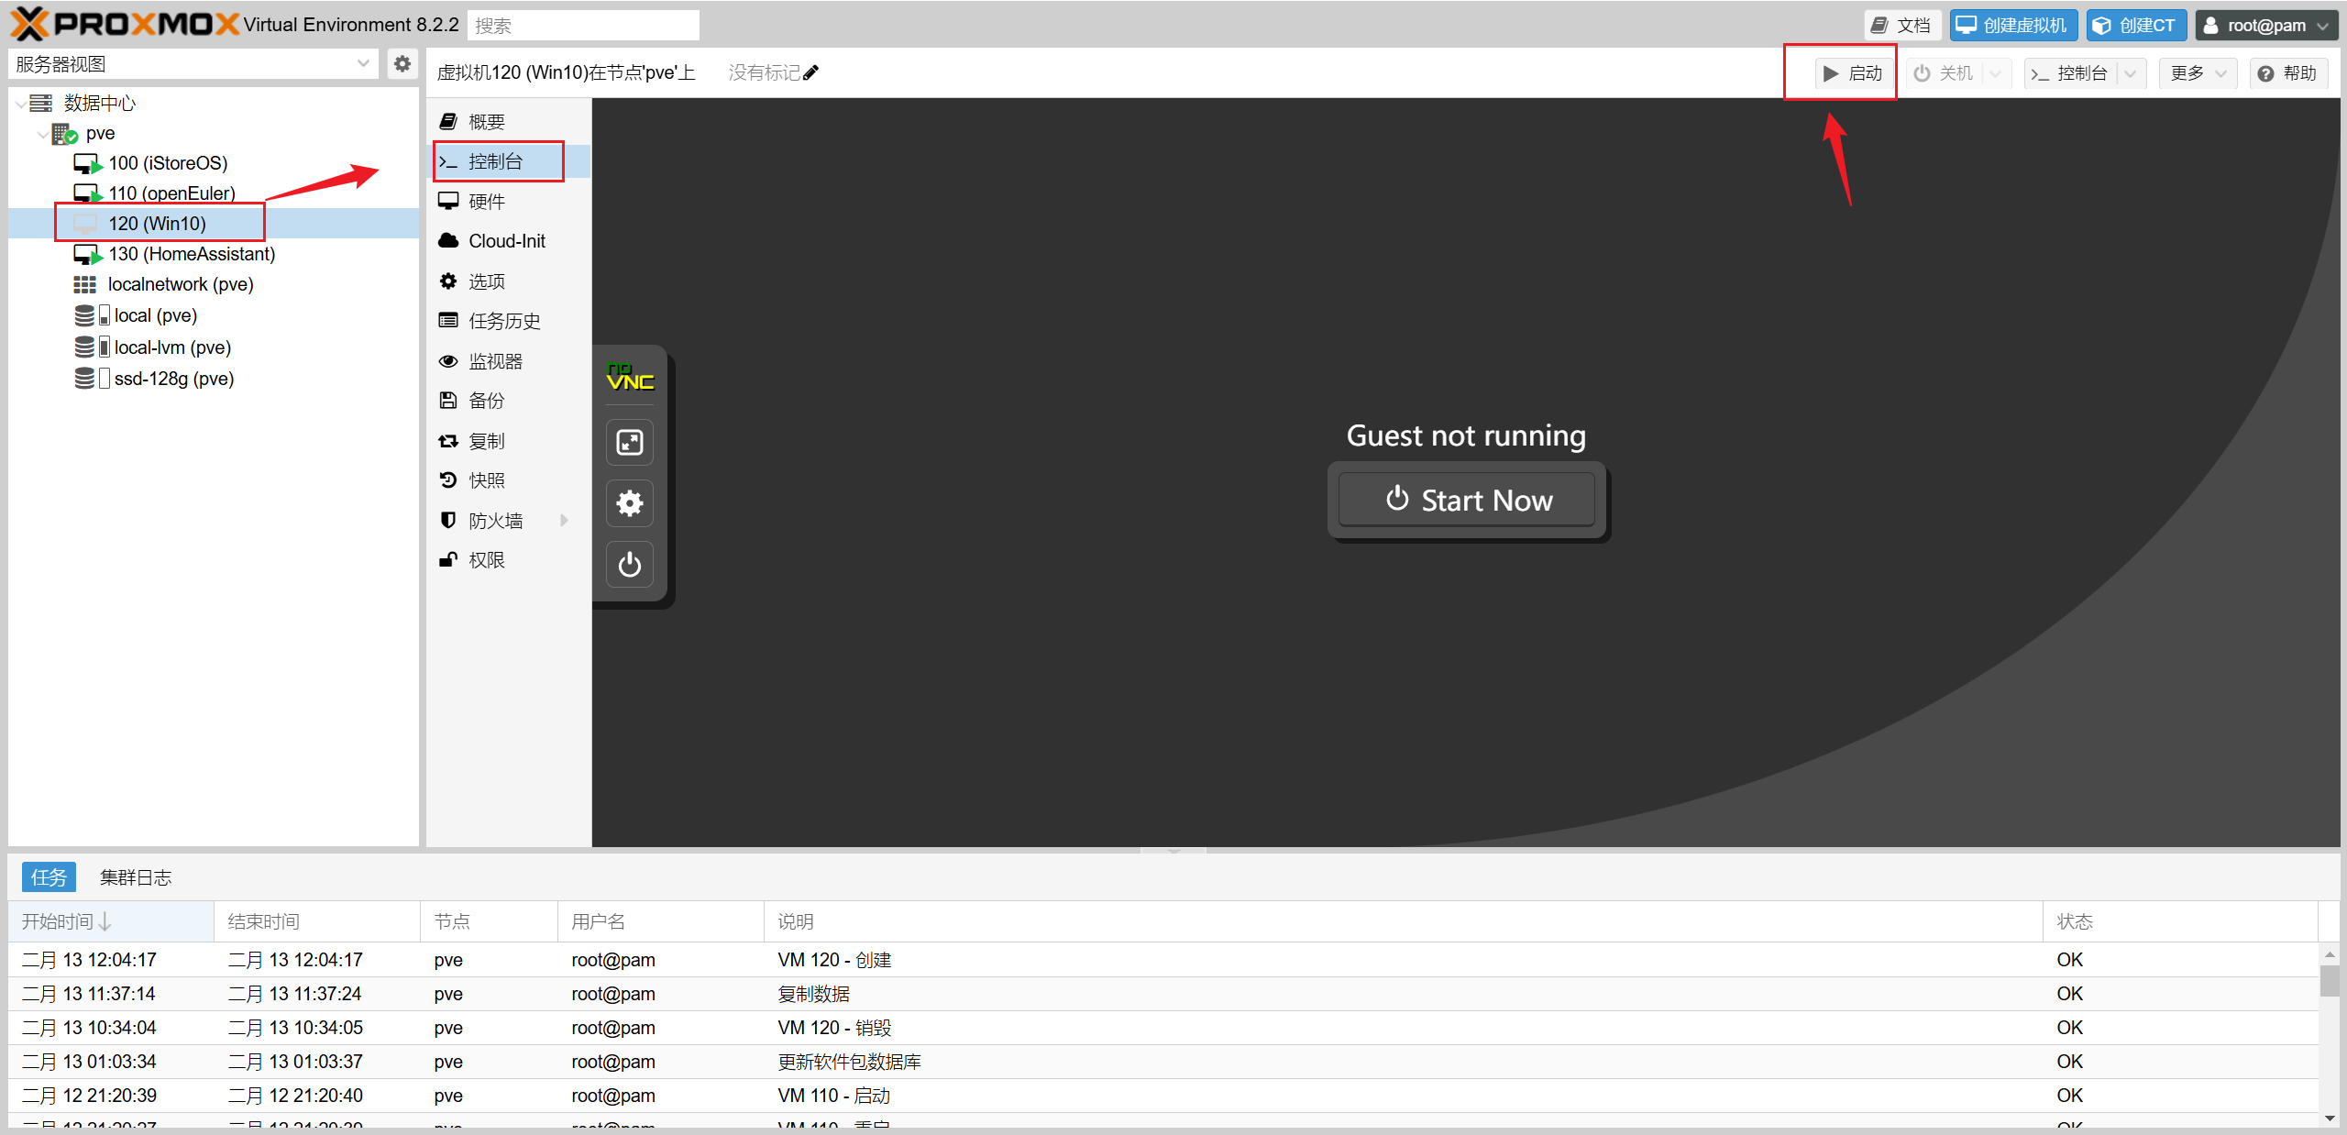Click the 创建虚拟机 create VM button

(2012, 26)
